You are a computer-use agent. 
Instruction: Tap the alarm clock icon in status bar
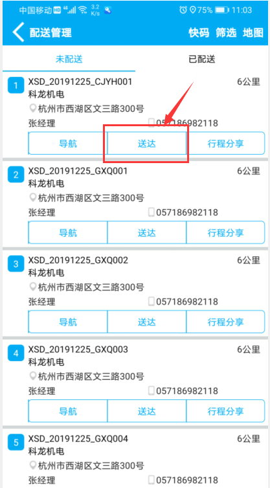click(183, 10)
